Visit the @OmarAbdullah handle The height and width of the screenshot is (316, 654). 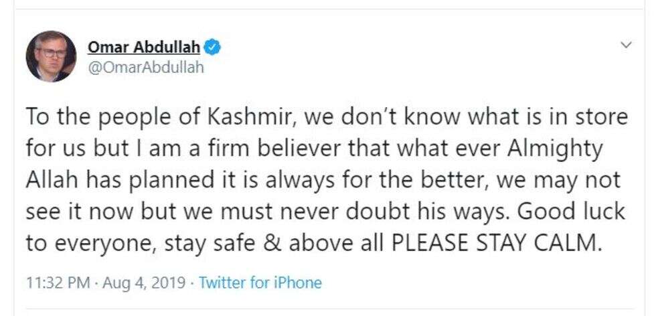click(145, 67)
